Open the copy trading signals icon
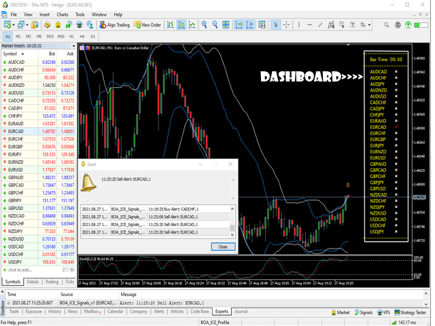 click(90, 25)
